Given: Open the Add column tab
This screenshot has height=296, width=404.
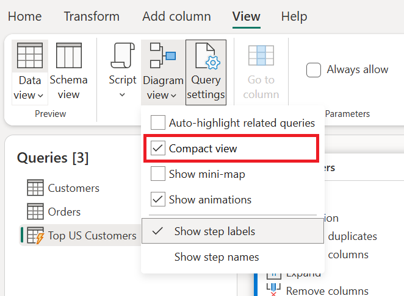Looking at the screenshot, I should tap(176, 16).
